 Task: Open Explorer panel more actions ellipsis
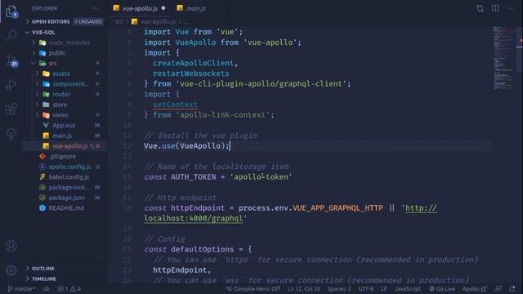95,8
